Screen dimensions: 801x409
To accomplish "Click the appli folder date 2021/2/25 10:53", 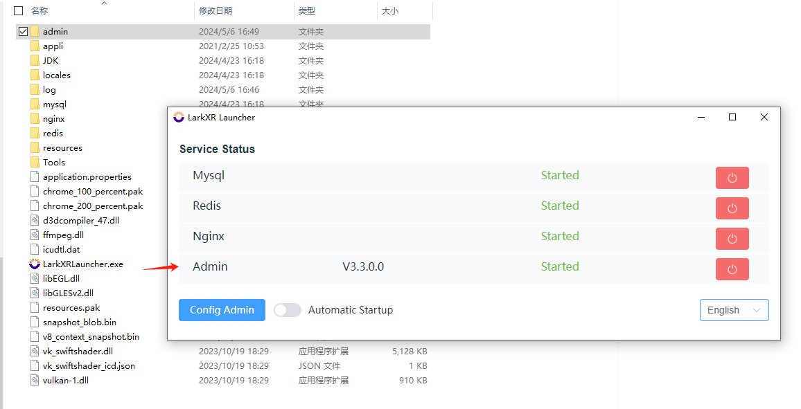I will point(231,46).
